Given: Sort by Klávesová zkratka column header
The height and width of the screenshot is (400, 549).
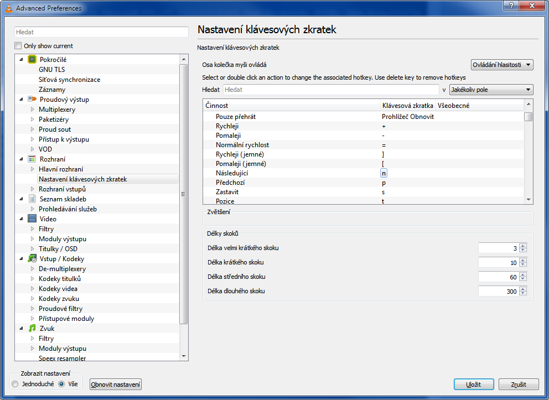Looking at the screenshot, I should (407, 105).
